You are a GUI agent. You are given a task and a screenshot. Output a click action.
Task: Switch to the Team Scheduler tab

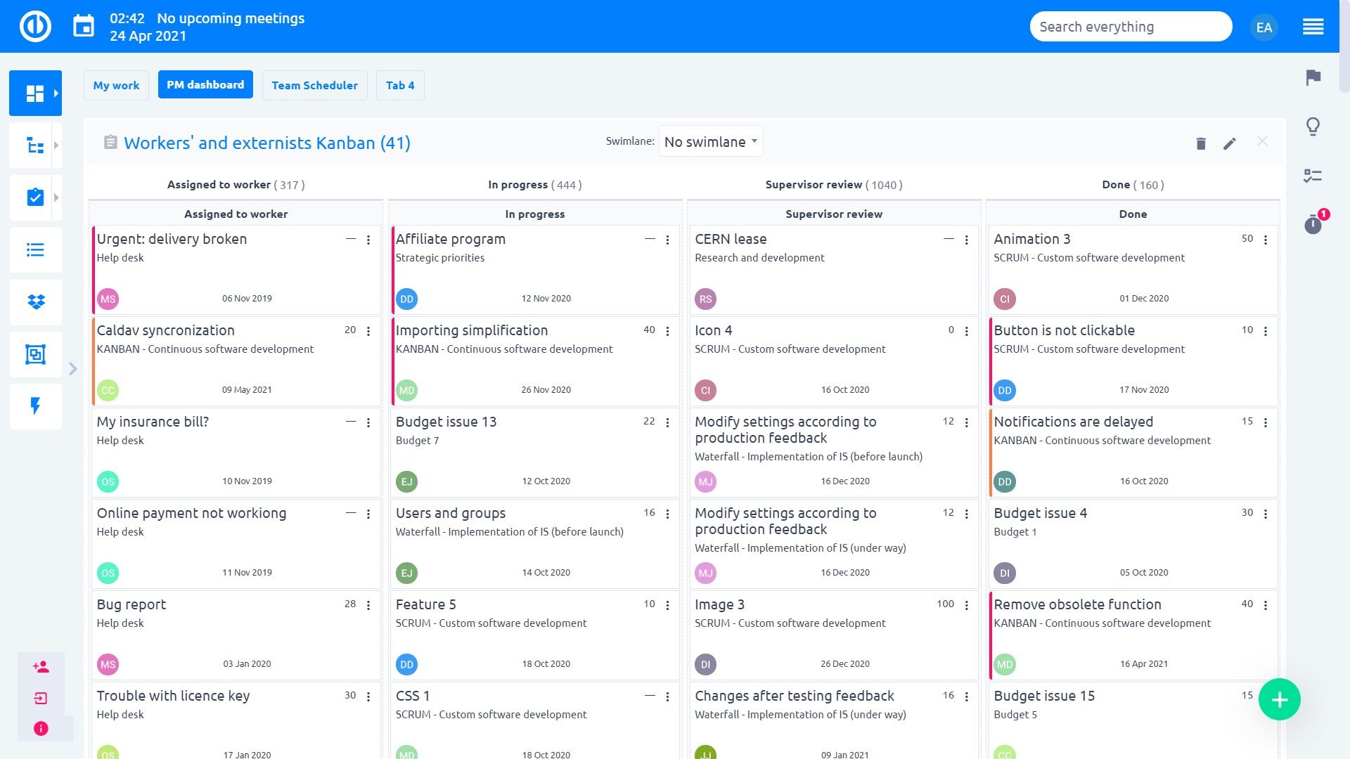tap(314, 85)
